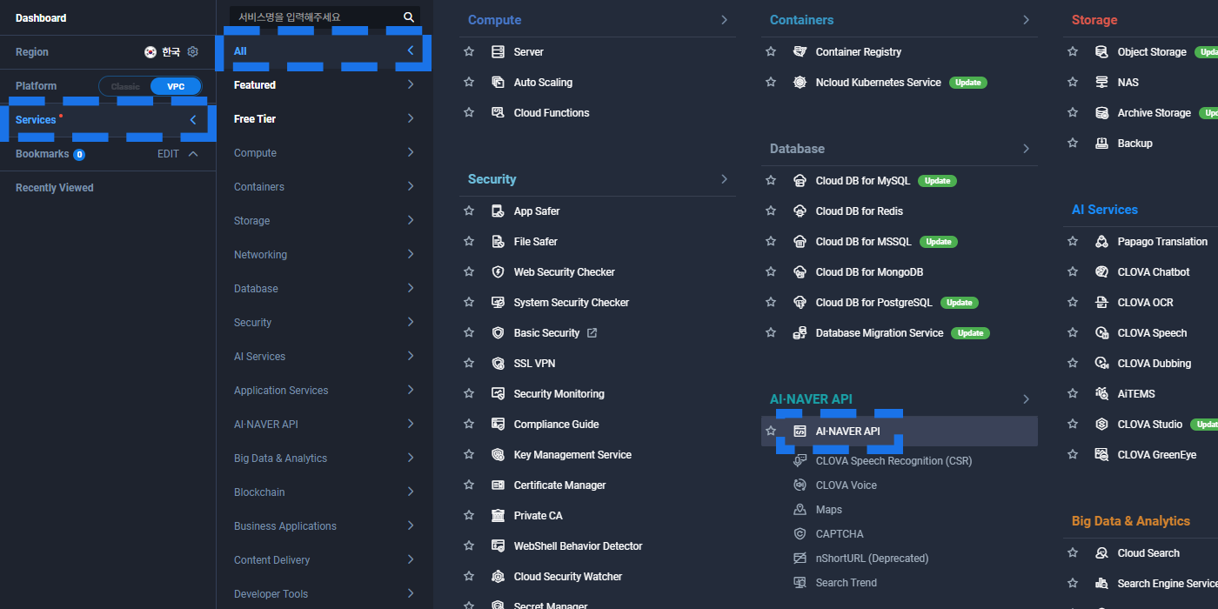Screen dimensions: 1218x609
Task: Click the Object Storage icon
Action: click(1101, 52)
